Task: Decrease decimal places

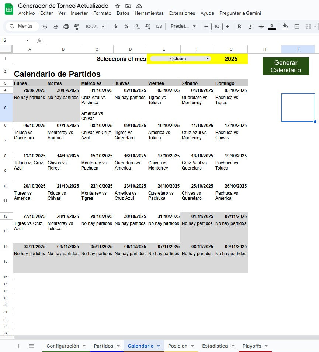Action: coord(136,26)
